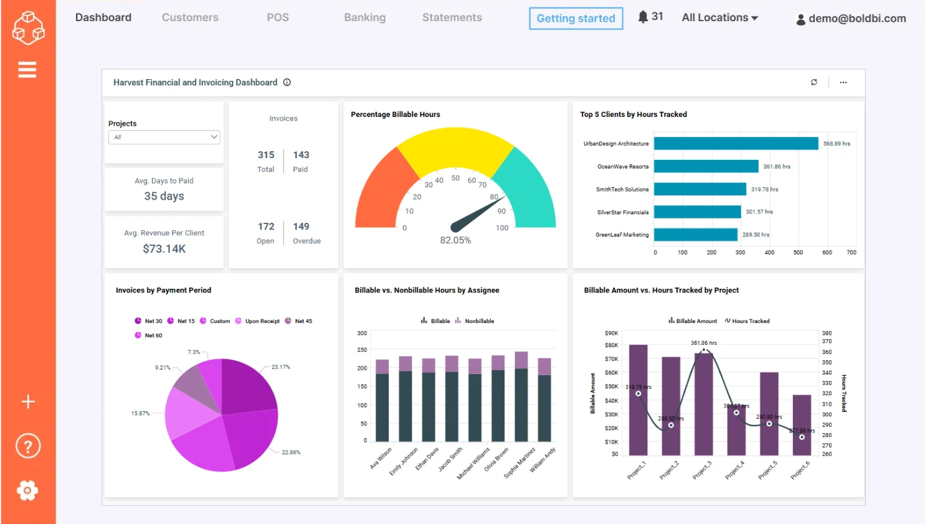This screenshot has width=925, height=524.
Task: Open settings with the gear icon
Action: (27, 490)
